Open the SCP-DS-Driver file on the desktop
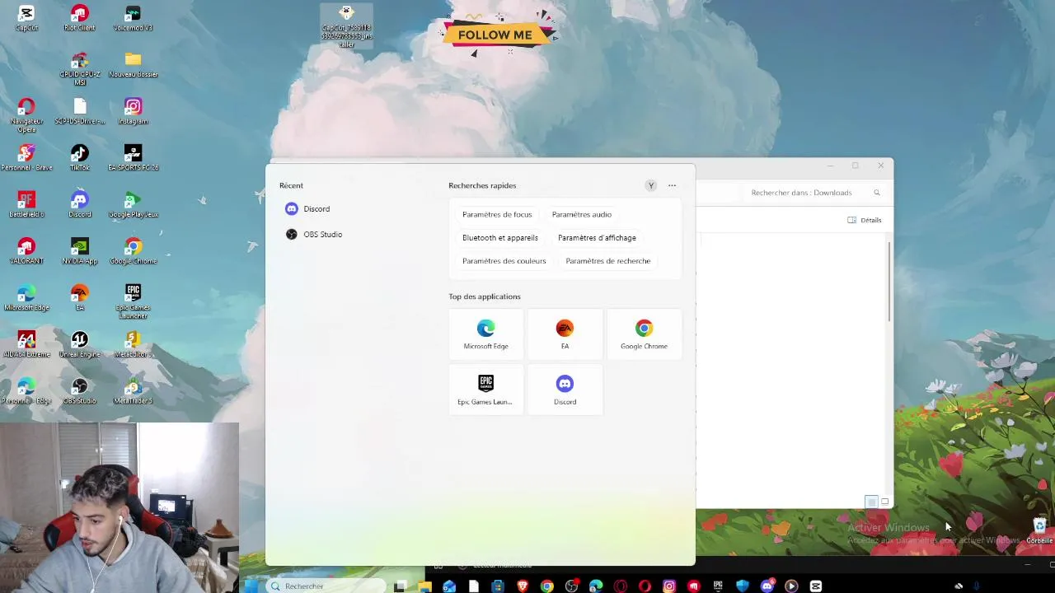This screenshot has width=1055, height=593. pyautogui.click(x=79, y=111)
